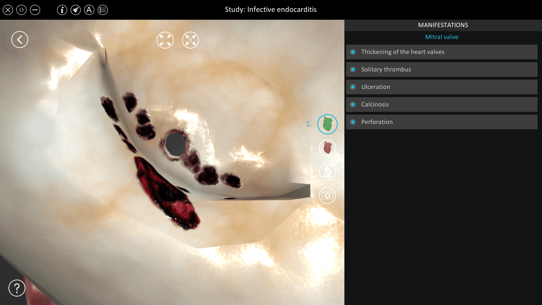Go back with the left arrow button
542x305 pixels.
click(x=20, y=40)
